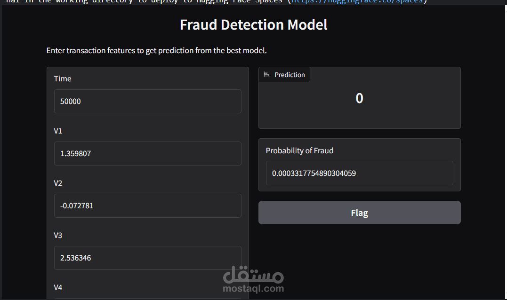Click the V2 label text

[x=58, y=183]
